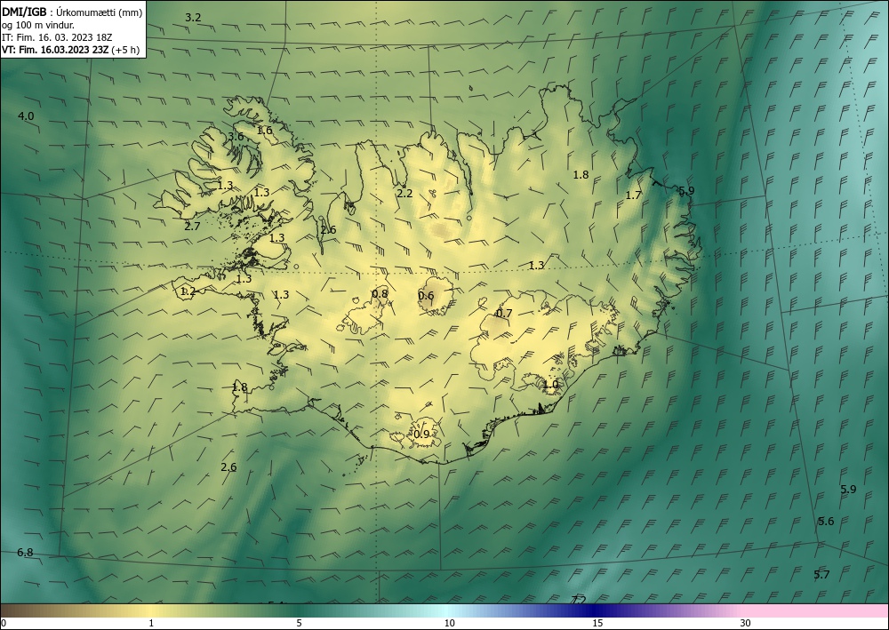Click the 15 tick label on the color scale
Image resolution: width=889 pixels, height=630 pixels.
(x=597, y=623)
